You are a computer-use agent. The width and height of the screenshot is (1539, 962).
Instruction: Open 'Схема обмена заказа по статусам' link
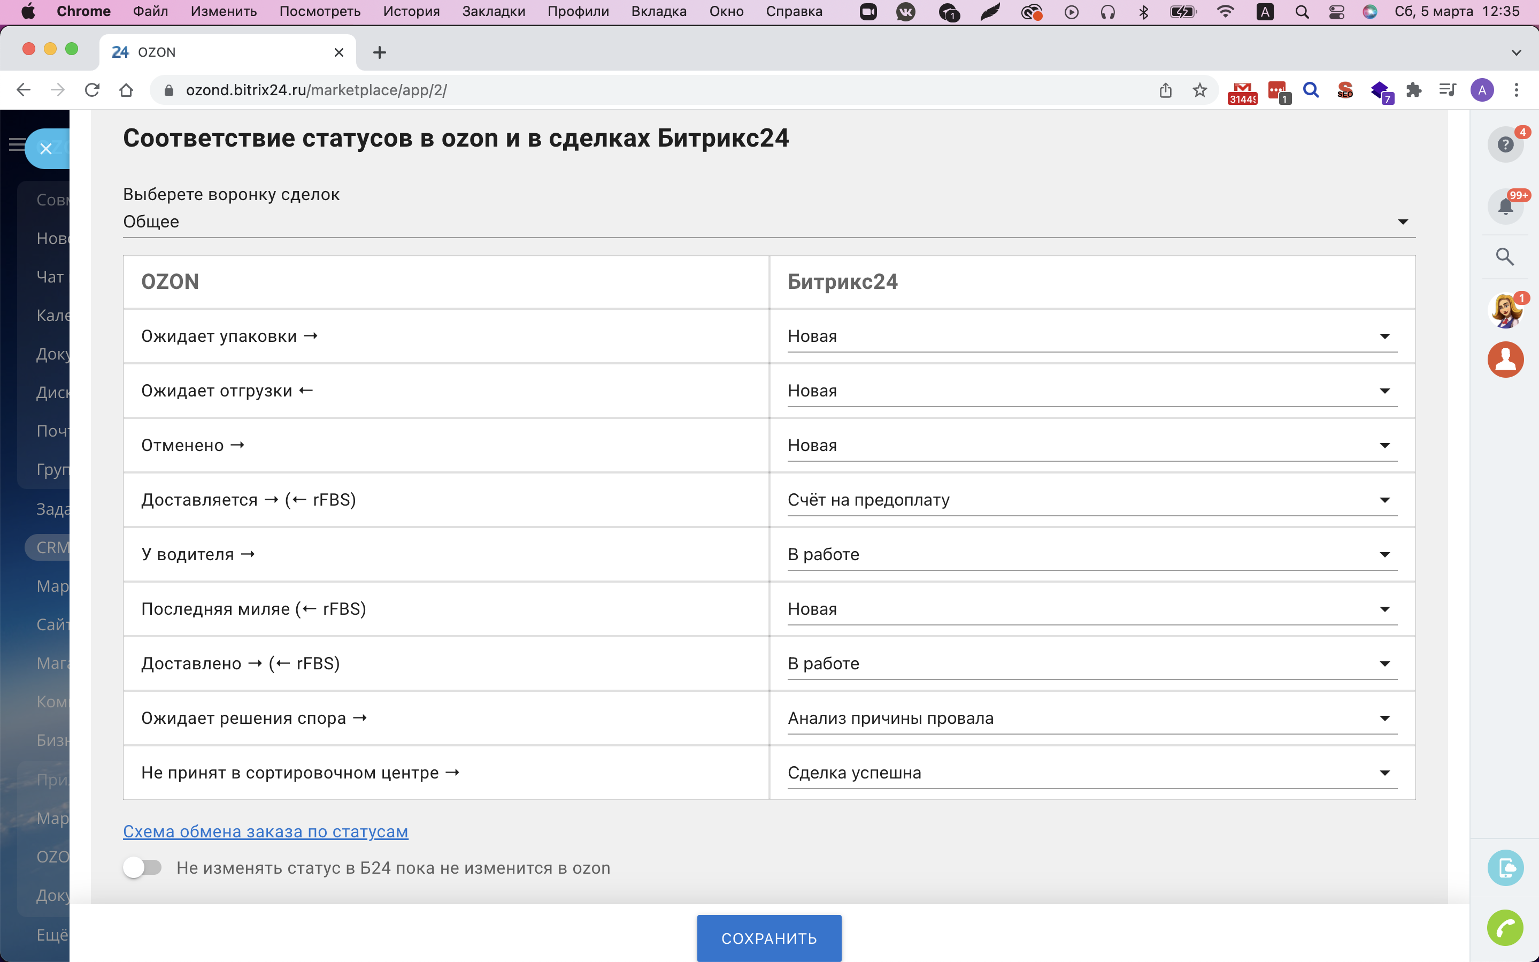(x=265, y=831)
